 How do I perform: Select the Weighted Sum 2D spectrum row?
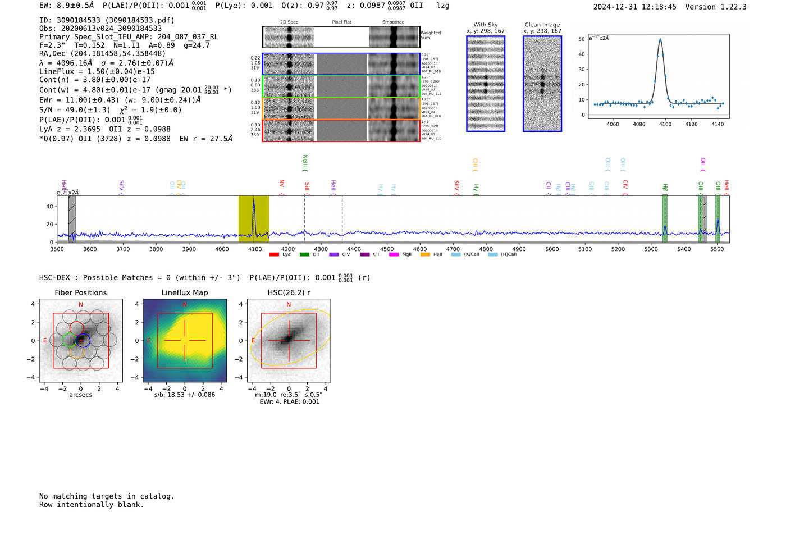(x=341, y=37)
